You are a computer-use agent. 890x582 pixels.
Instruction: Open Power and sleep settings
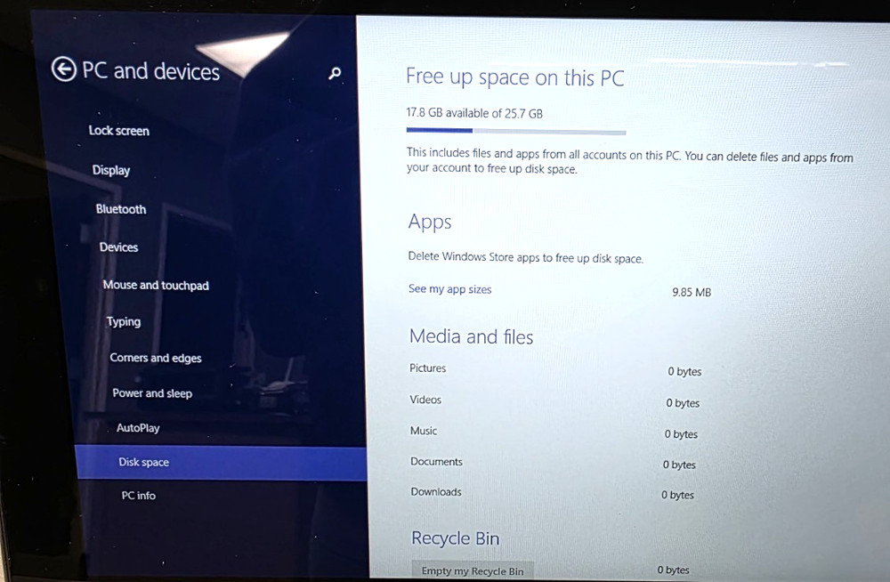pyautogui.click(x=151, y=392)
